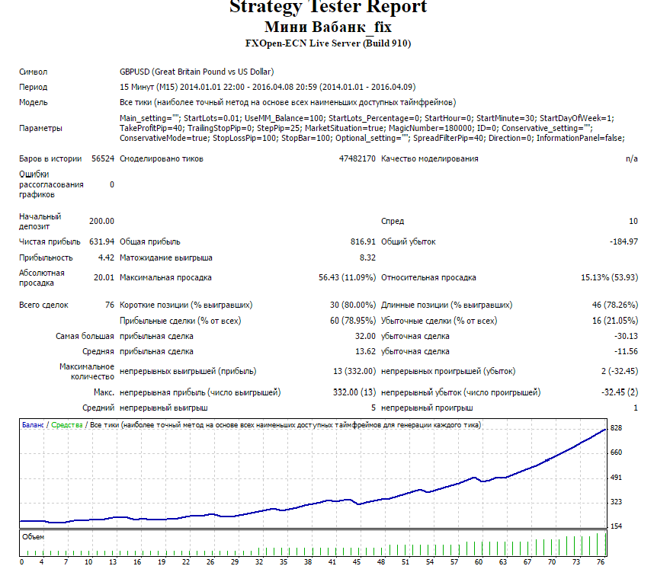Click 'Качество моделирования' label

(429, 159)
